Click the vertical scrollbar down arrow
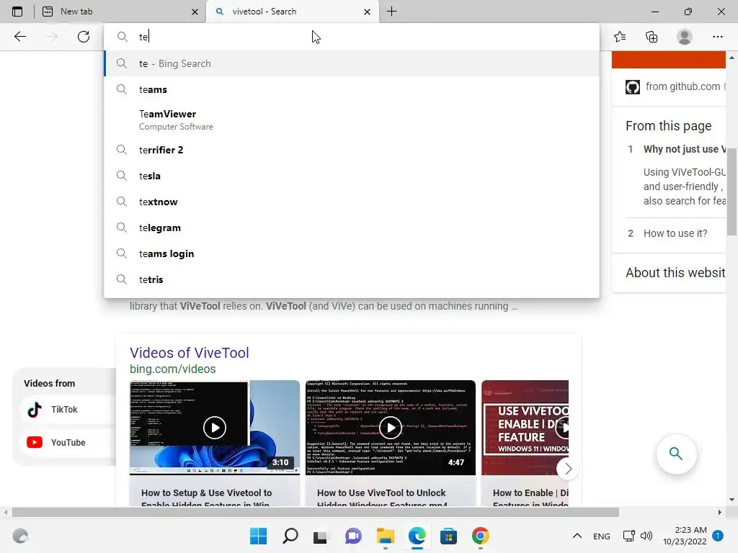Screen dimensions: 738x553 pos(732,500)
